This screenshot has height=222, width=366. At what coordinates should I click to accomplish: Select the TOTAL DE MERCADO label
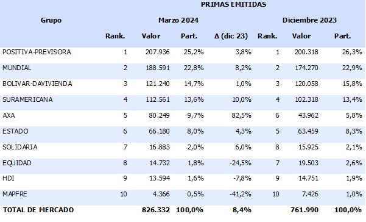pyautogui.click(x=38, y=210)
